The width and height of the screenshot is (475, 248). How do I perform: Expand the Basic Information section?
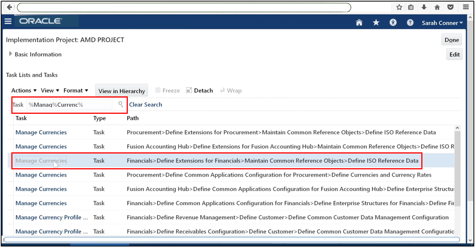pyautogui.click(x=11, y=54)
